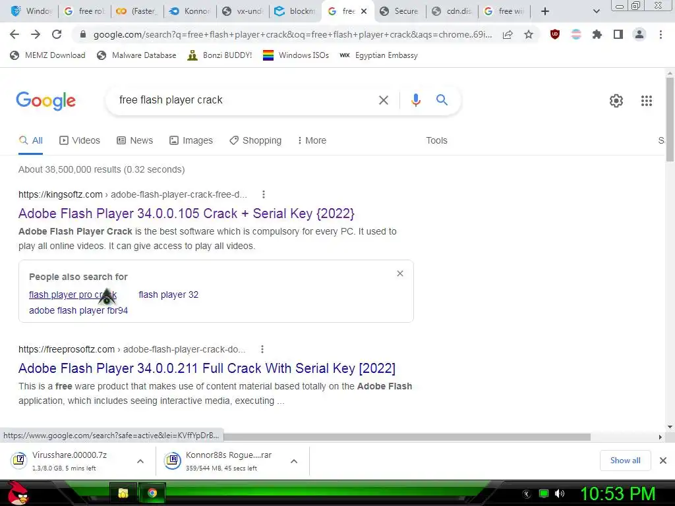This screenshot has width=675, height=506.
Task: Open options for kingsoftz.com result
Action: pyautogui.click(x=264, y=194)
